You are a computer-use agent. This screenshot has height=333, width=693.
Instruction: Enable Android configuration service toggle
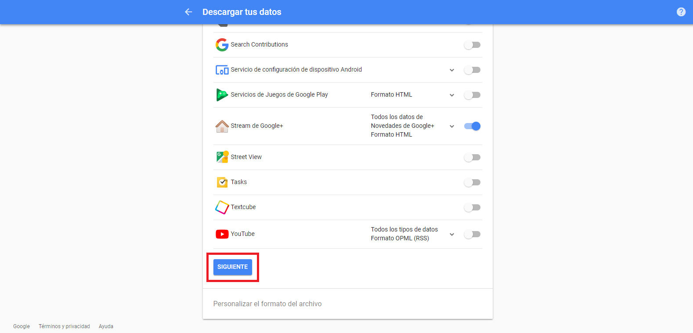coord(473,70)
